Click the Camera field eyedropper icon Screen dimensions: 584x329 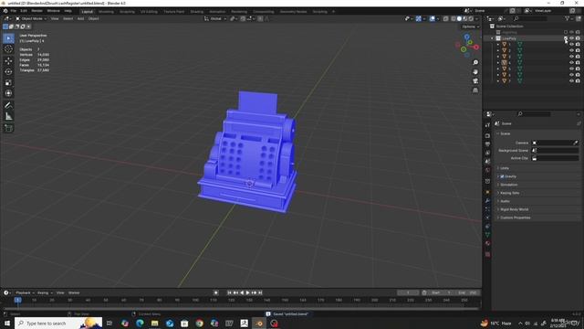pyautogui.click(x=576, y=143)
